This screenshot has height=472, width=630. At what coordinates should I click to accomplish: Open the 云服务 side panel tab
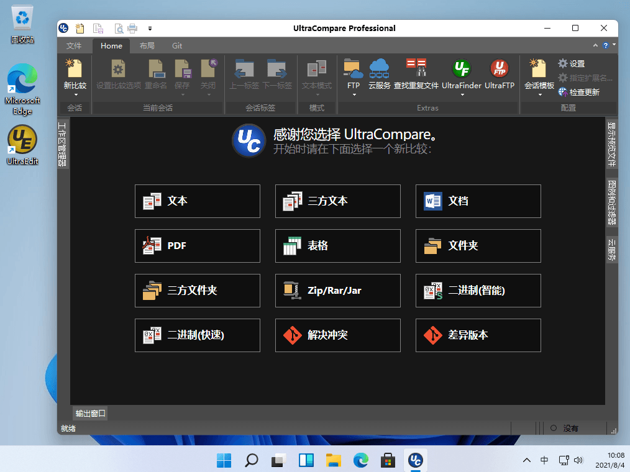click(611, 250)
